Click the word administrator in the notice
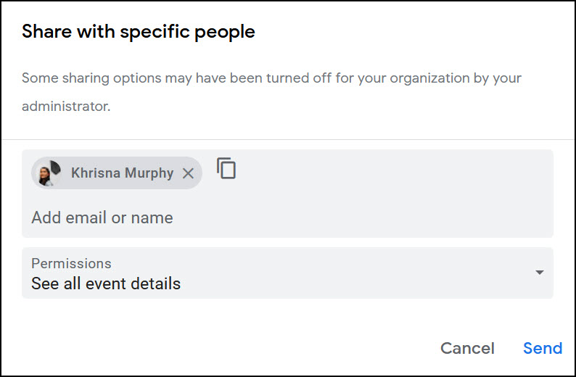Screen dimensions: 576x377 66,106
